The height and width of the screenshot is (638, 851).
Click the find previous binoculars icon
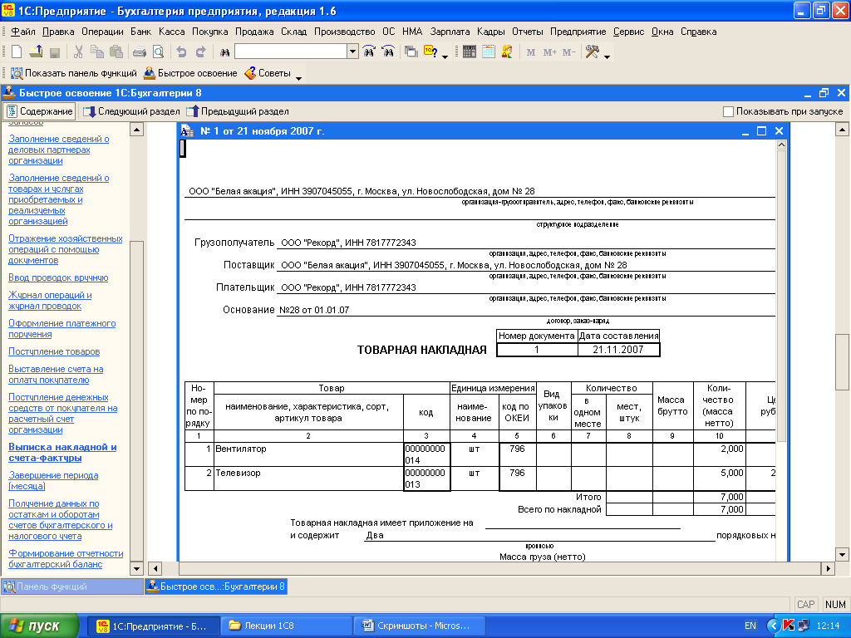click(x=388, y=52)
